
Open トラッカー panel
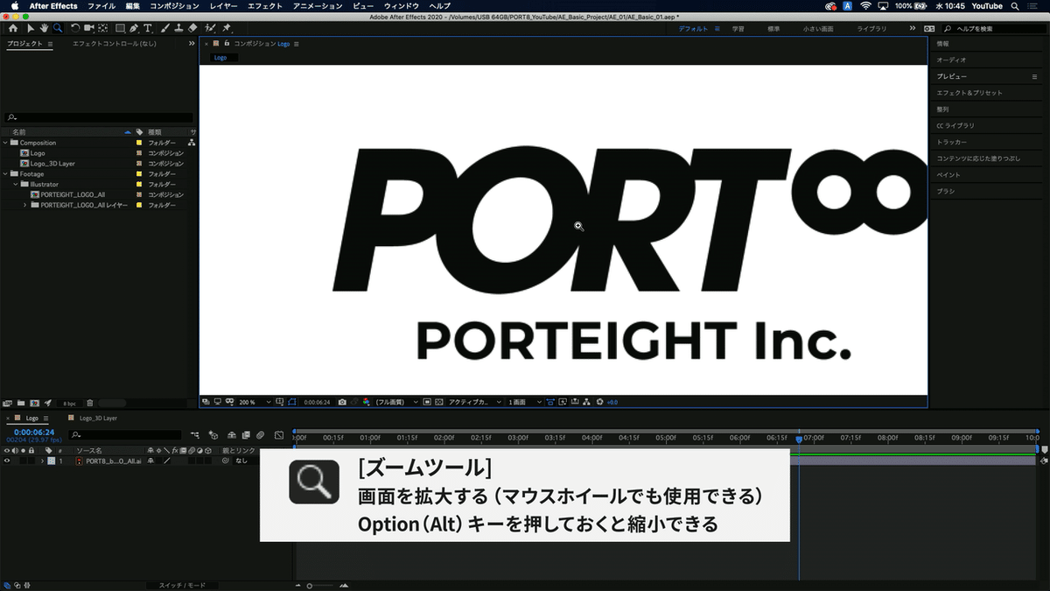952,142
